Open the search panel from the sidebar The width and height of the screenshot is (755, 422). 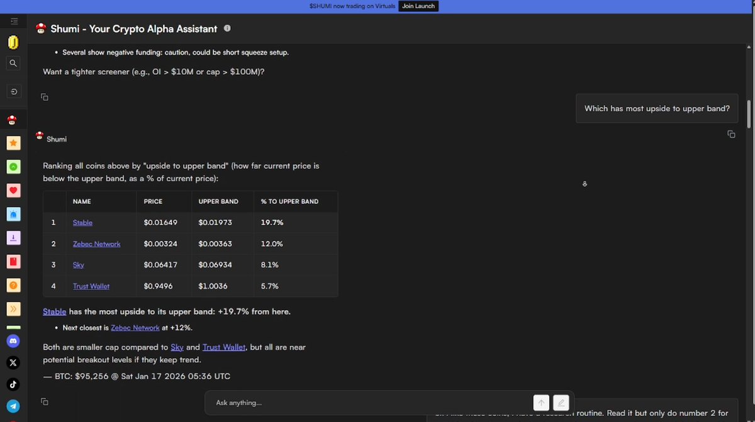13,63
